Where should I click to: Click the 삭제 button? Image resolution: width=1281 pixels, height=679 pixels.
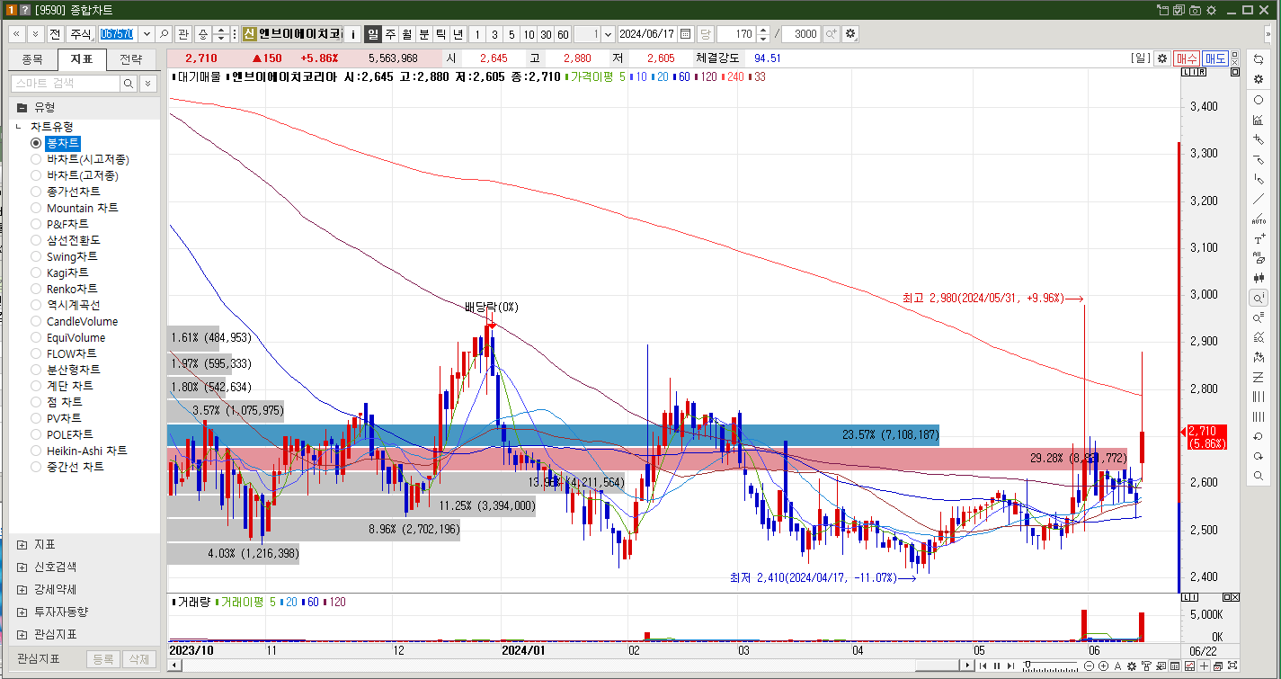[139, 659]
